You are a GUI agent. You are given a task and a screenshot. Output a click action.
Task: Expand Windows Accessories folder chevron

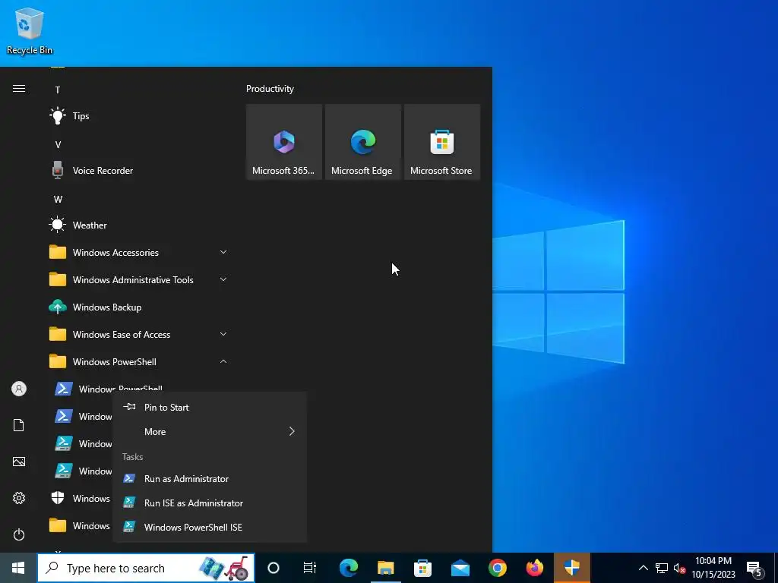click(x=223, y=252)
